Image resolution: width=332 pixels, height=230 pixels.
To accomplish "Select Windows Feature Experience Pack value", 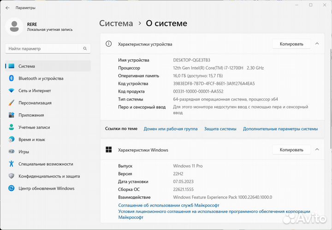I will pos(223,197).
